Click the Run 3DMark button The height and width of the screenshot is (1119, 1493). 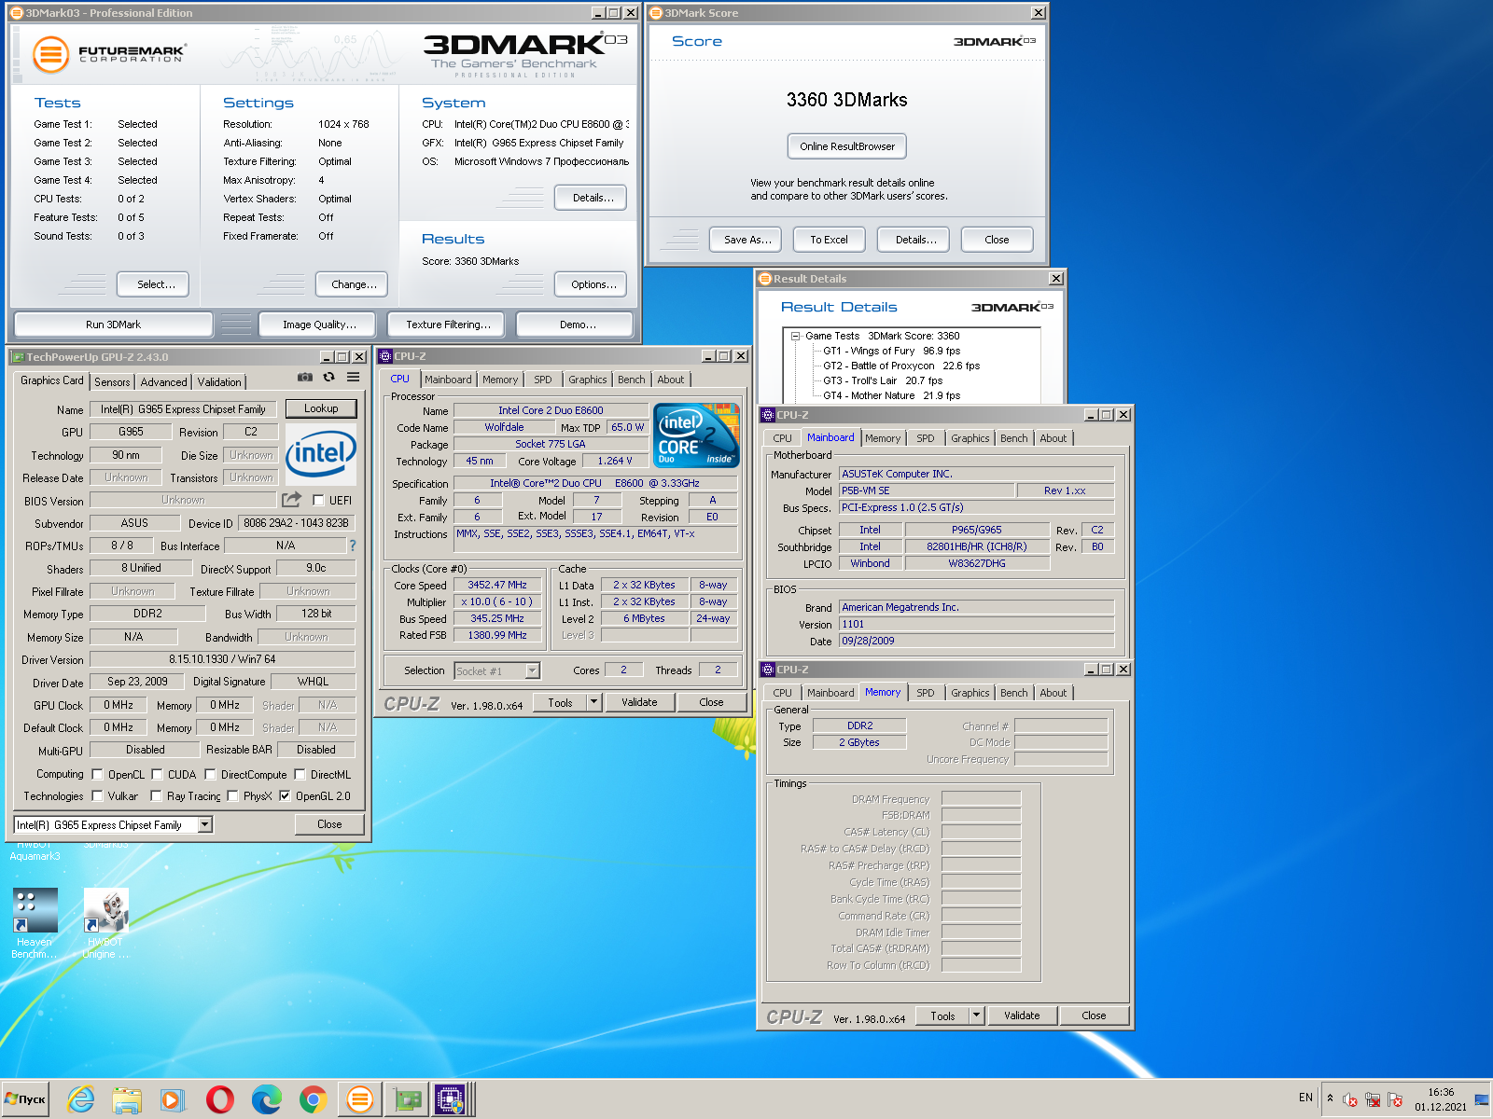pos(113,325)
